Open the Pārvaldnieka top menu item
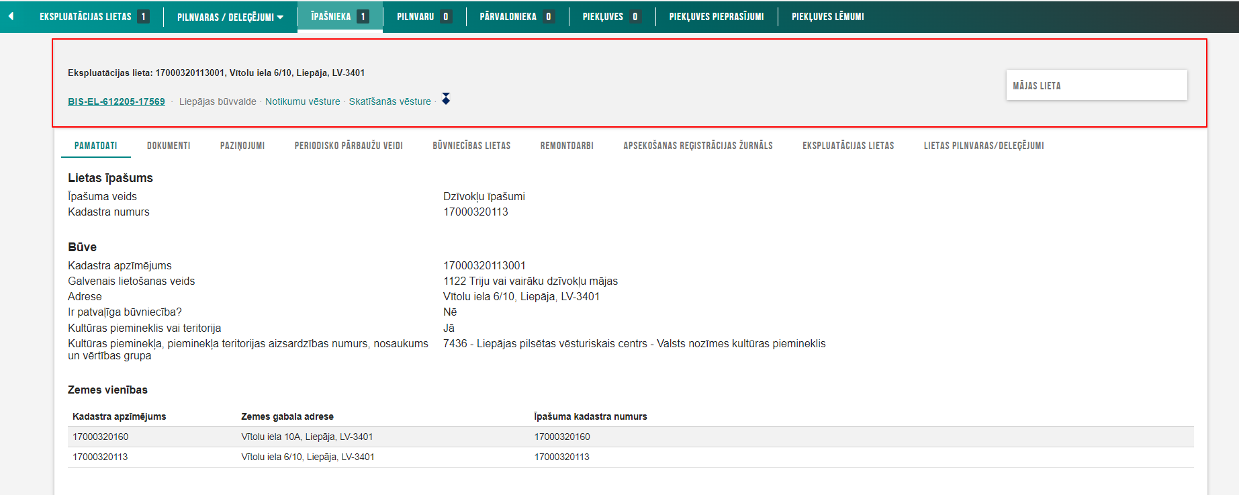This screenshot has width=1239, height=495. click(x=516, y=16)
